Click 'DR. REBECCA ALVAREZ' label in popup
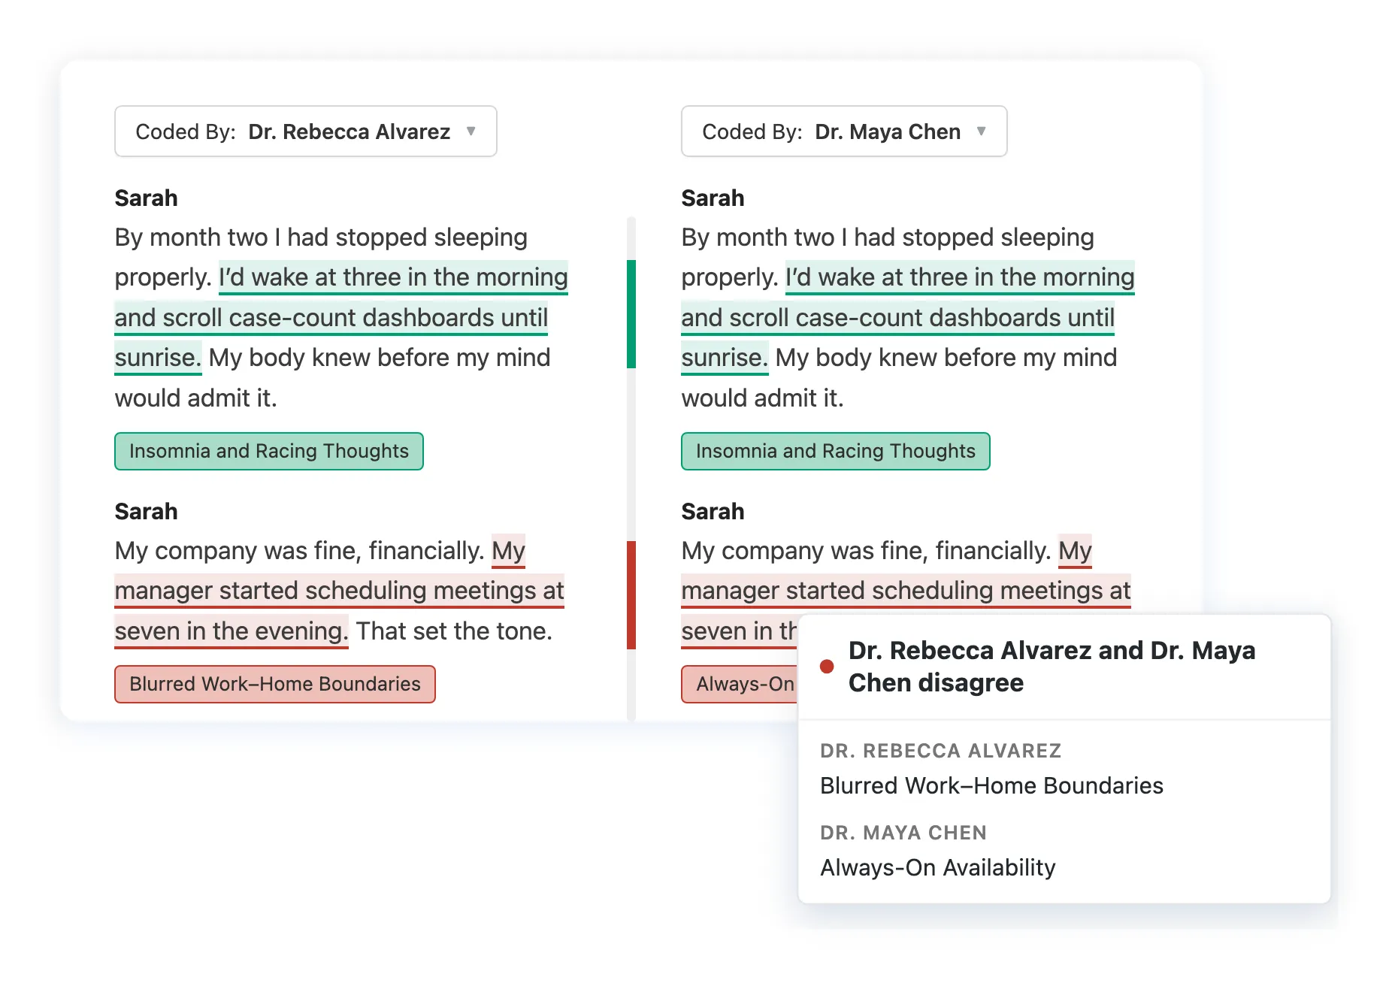The height and width of the screenshot is (989, 1398). click(940, 751)
